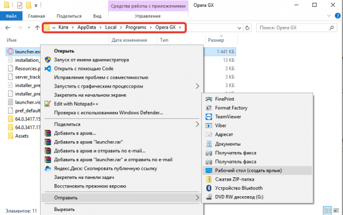Expand the Поделиться submenu arrow
Image resolution: width=343 pixels, height=215 pixels.
[x=197, y=124]
